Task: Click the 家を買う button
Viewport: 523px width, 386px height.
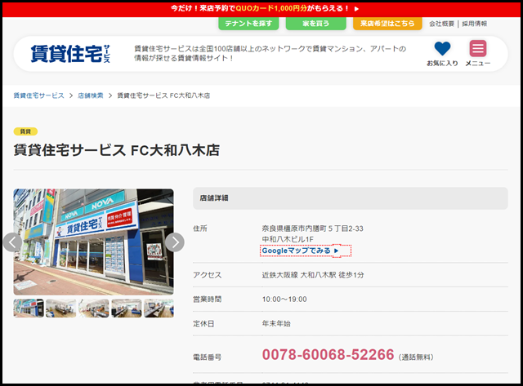Action: click(316, 24)
